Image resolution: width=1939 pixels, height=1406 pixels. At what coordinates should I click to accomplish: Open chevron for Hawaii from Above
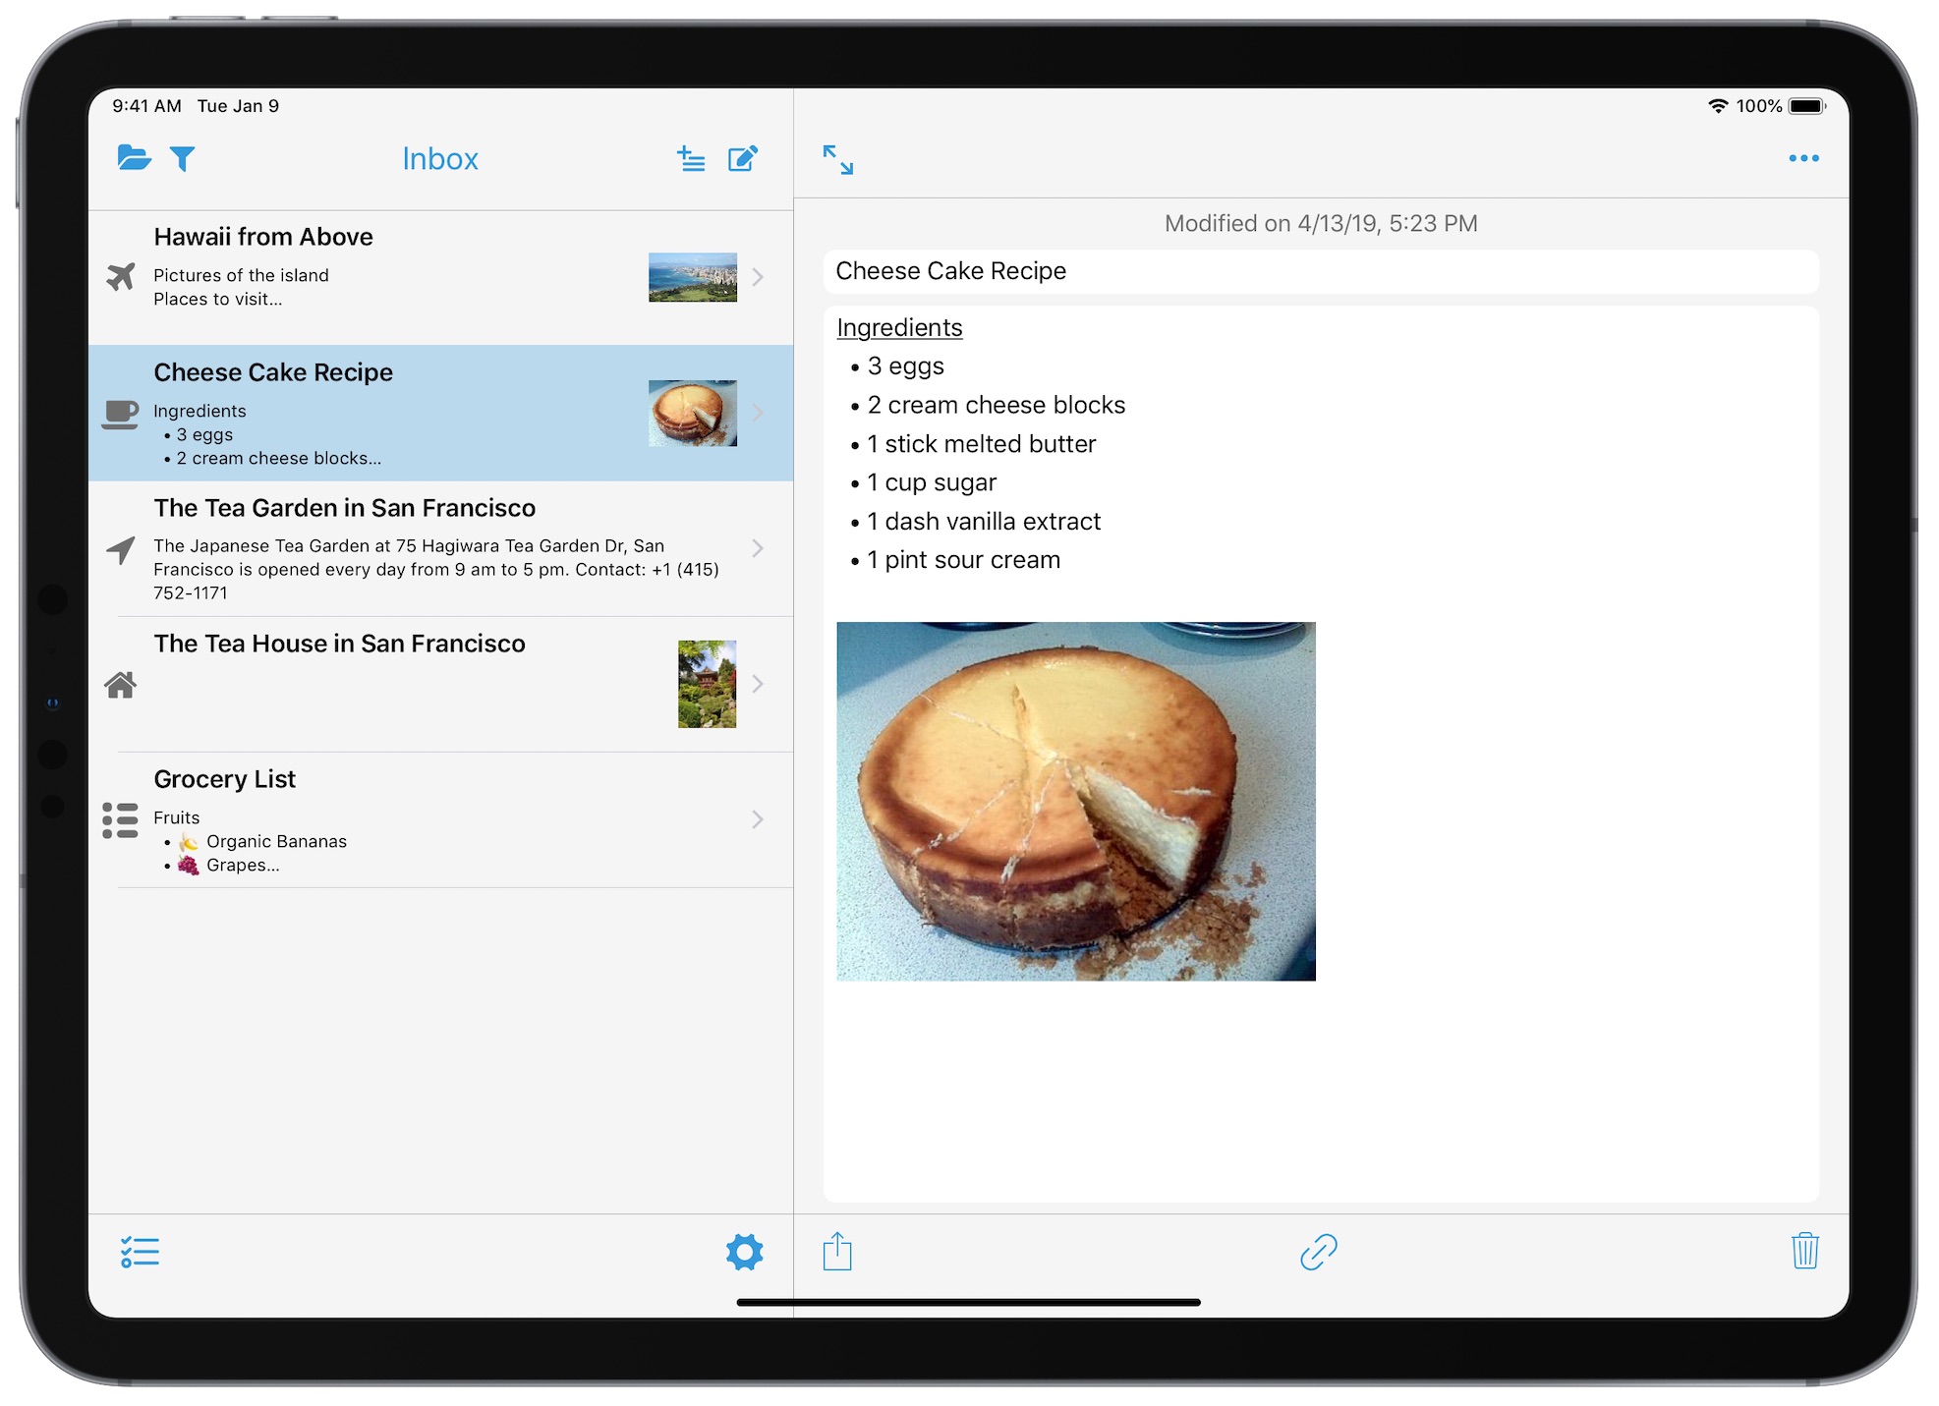[758, 277]
